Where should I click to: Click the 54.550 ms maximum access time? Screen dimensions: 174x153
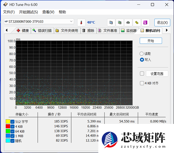point(127,121)
